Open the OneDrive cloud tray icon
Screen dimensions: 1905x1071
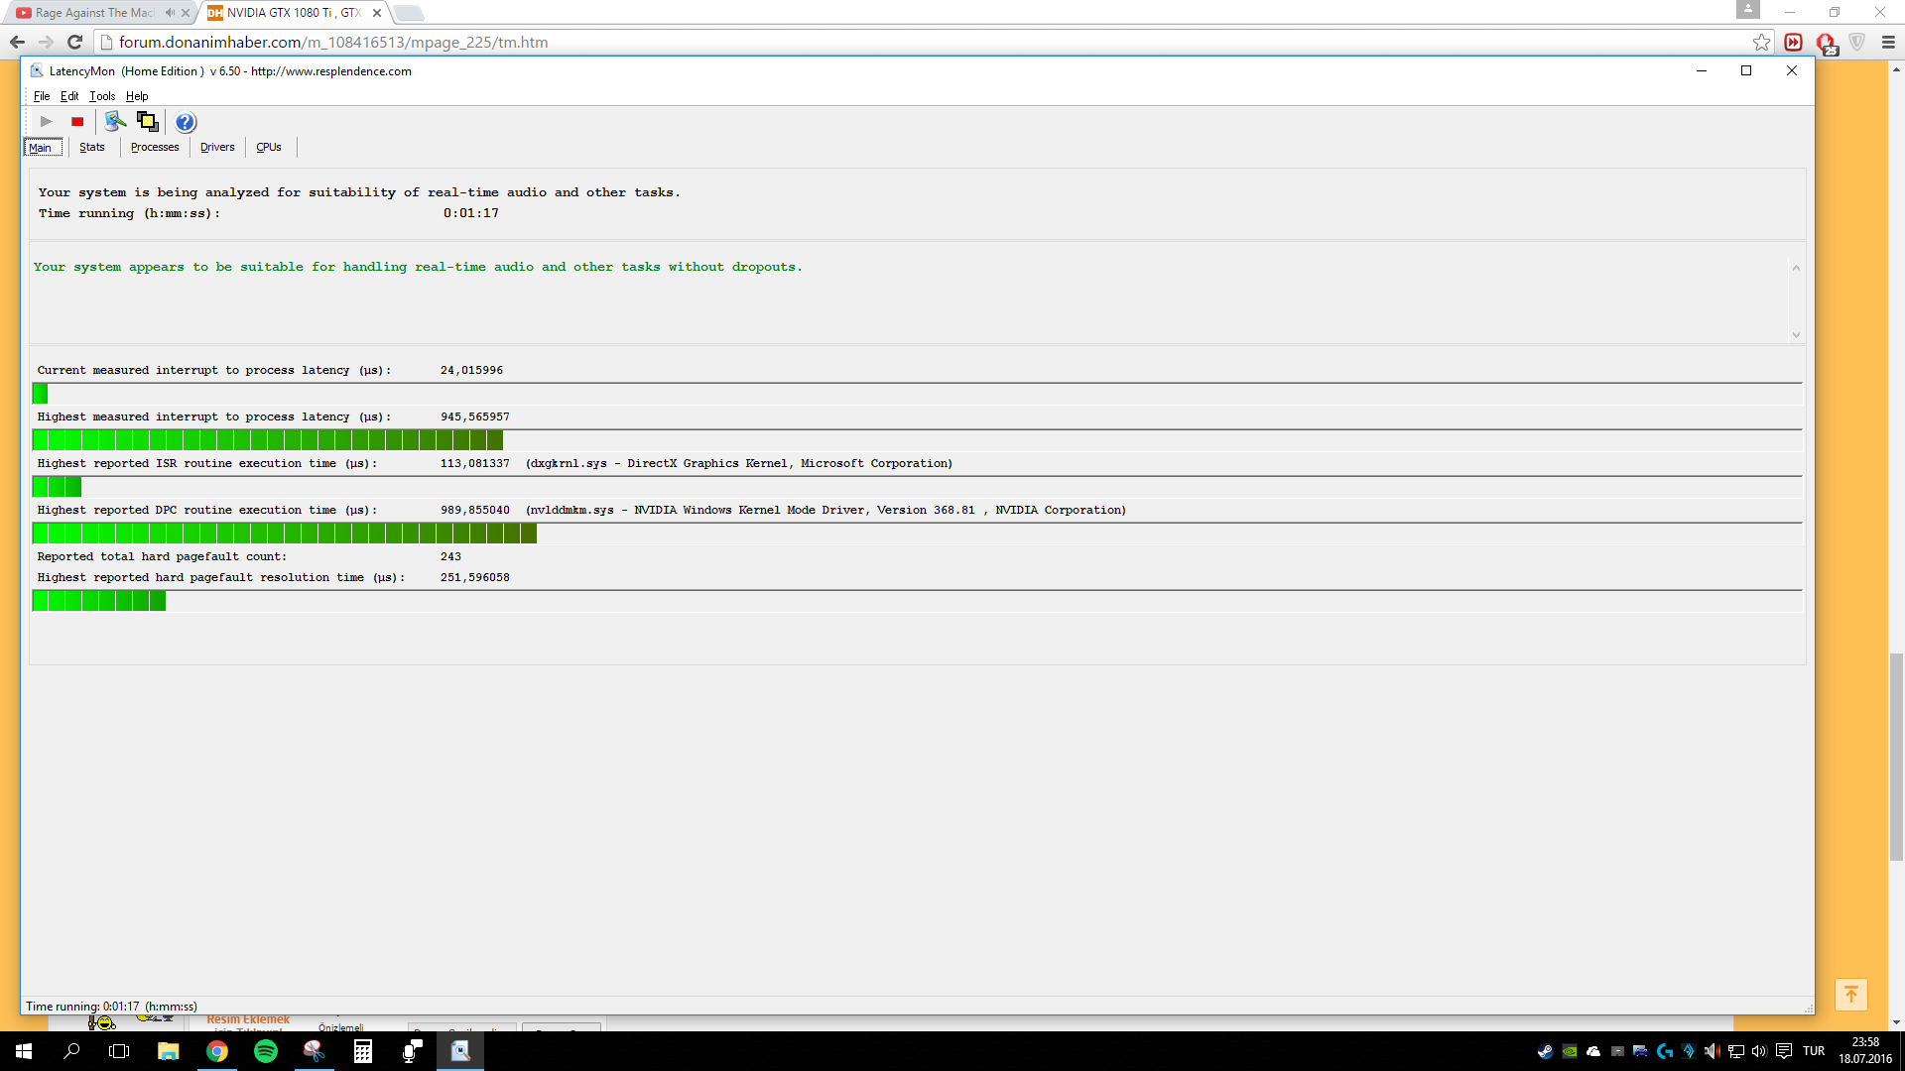tap(1593, 1051)
